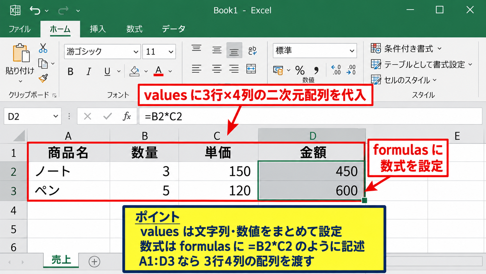Click the Copy icon

coord(43,64)
